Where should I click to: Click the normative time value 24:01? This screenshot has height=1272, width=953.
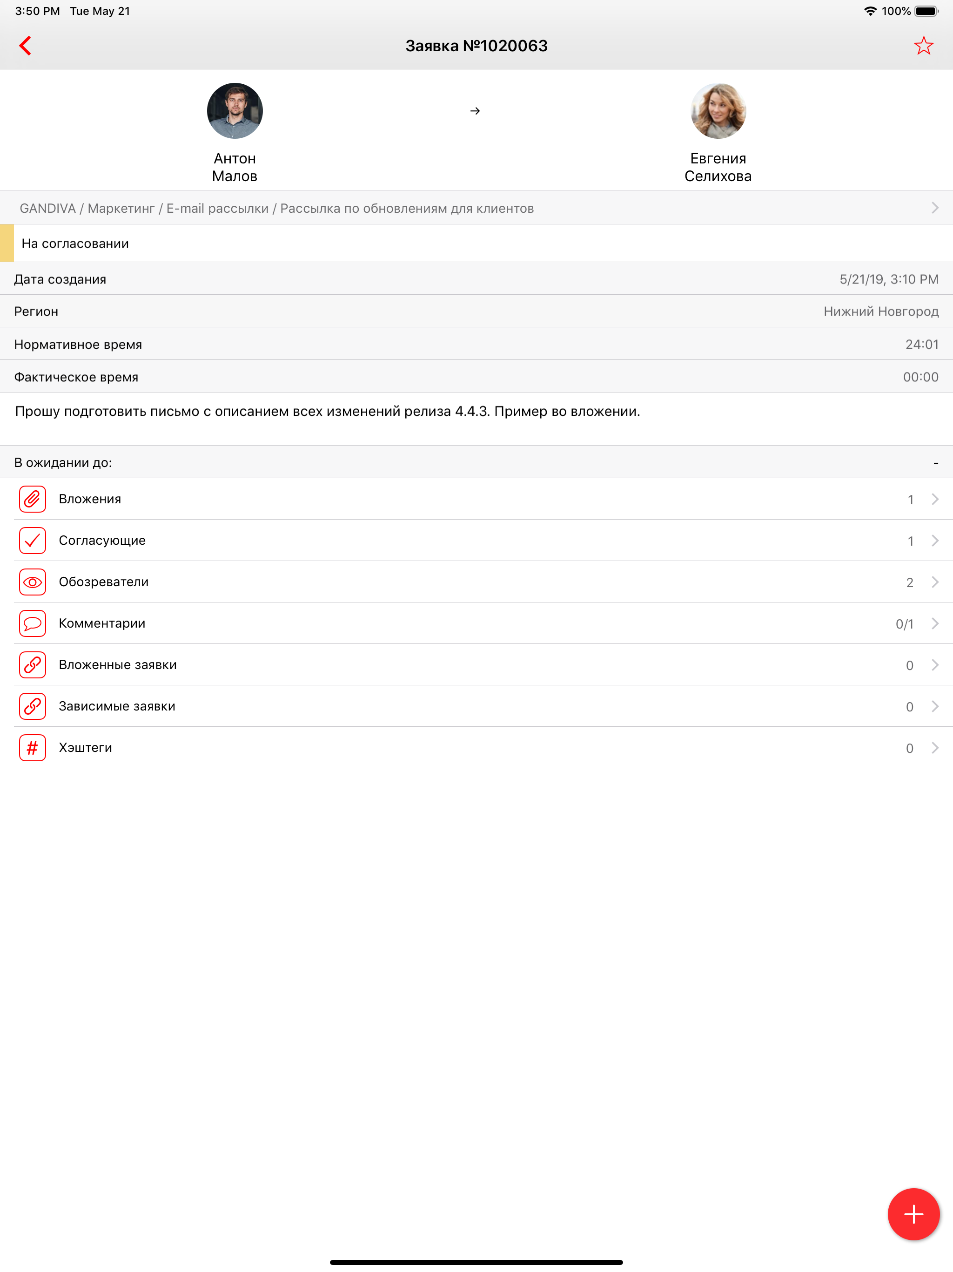pos(921,345)
